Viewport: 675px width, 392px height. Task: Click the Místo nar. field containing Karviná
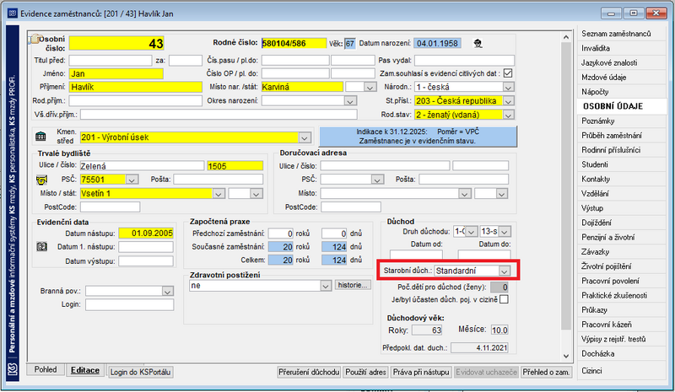coord(302,87)
